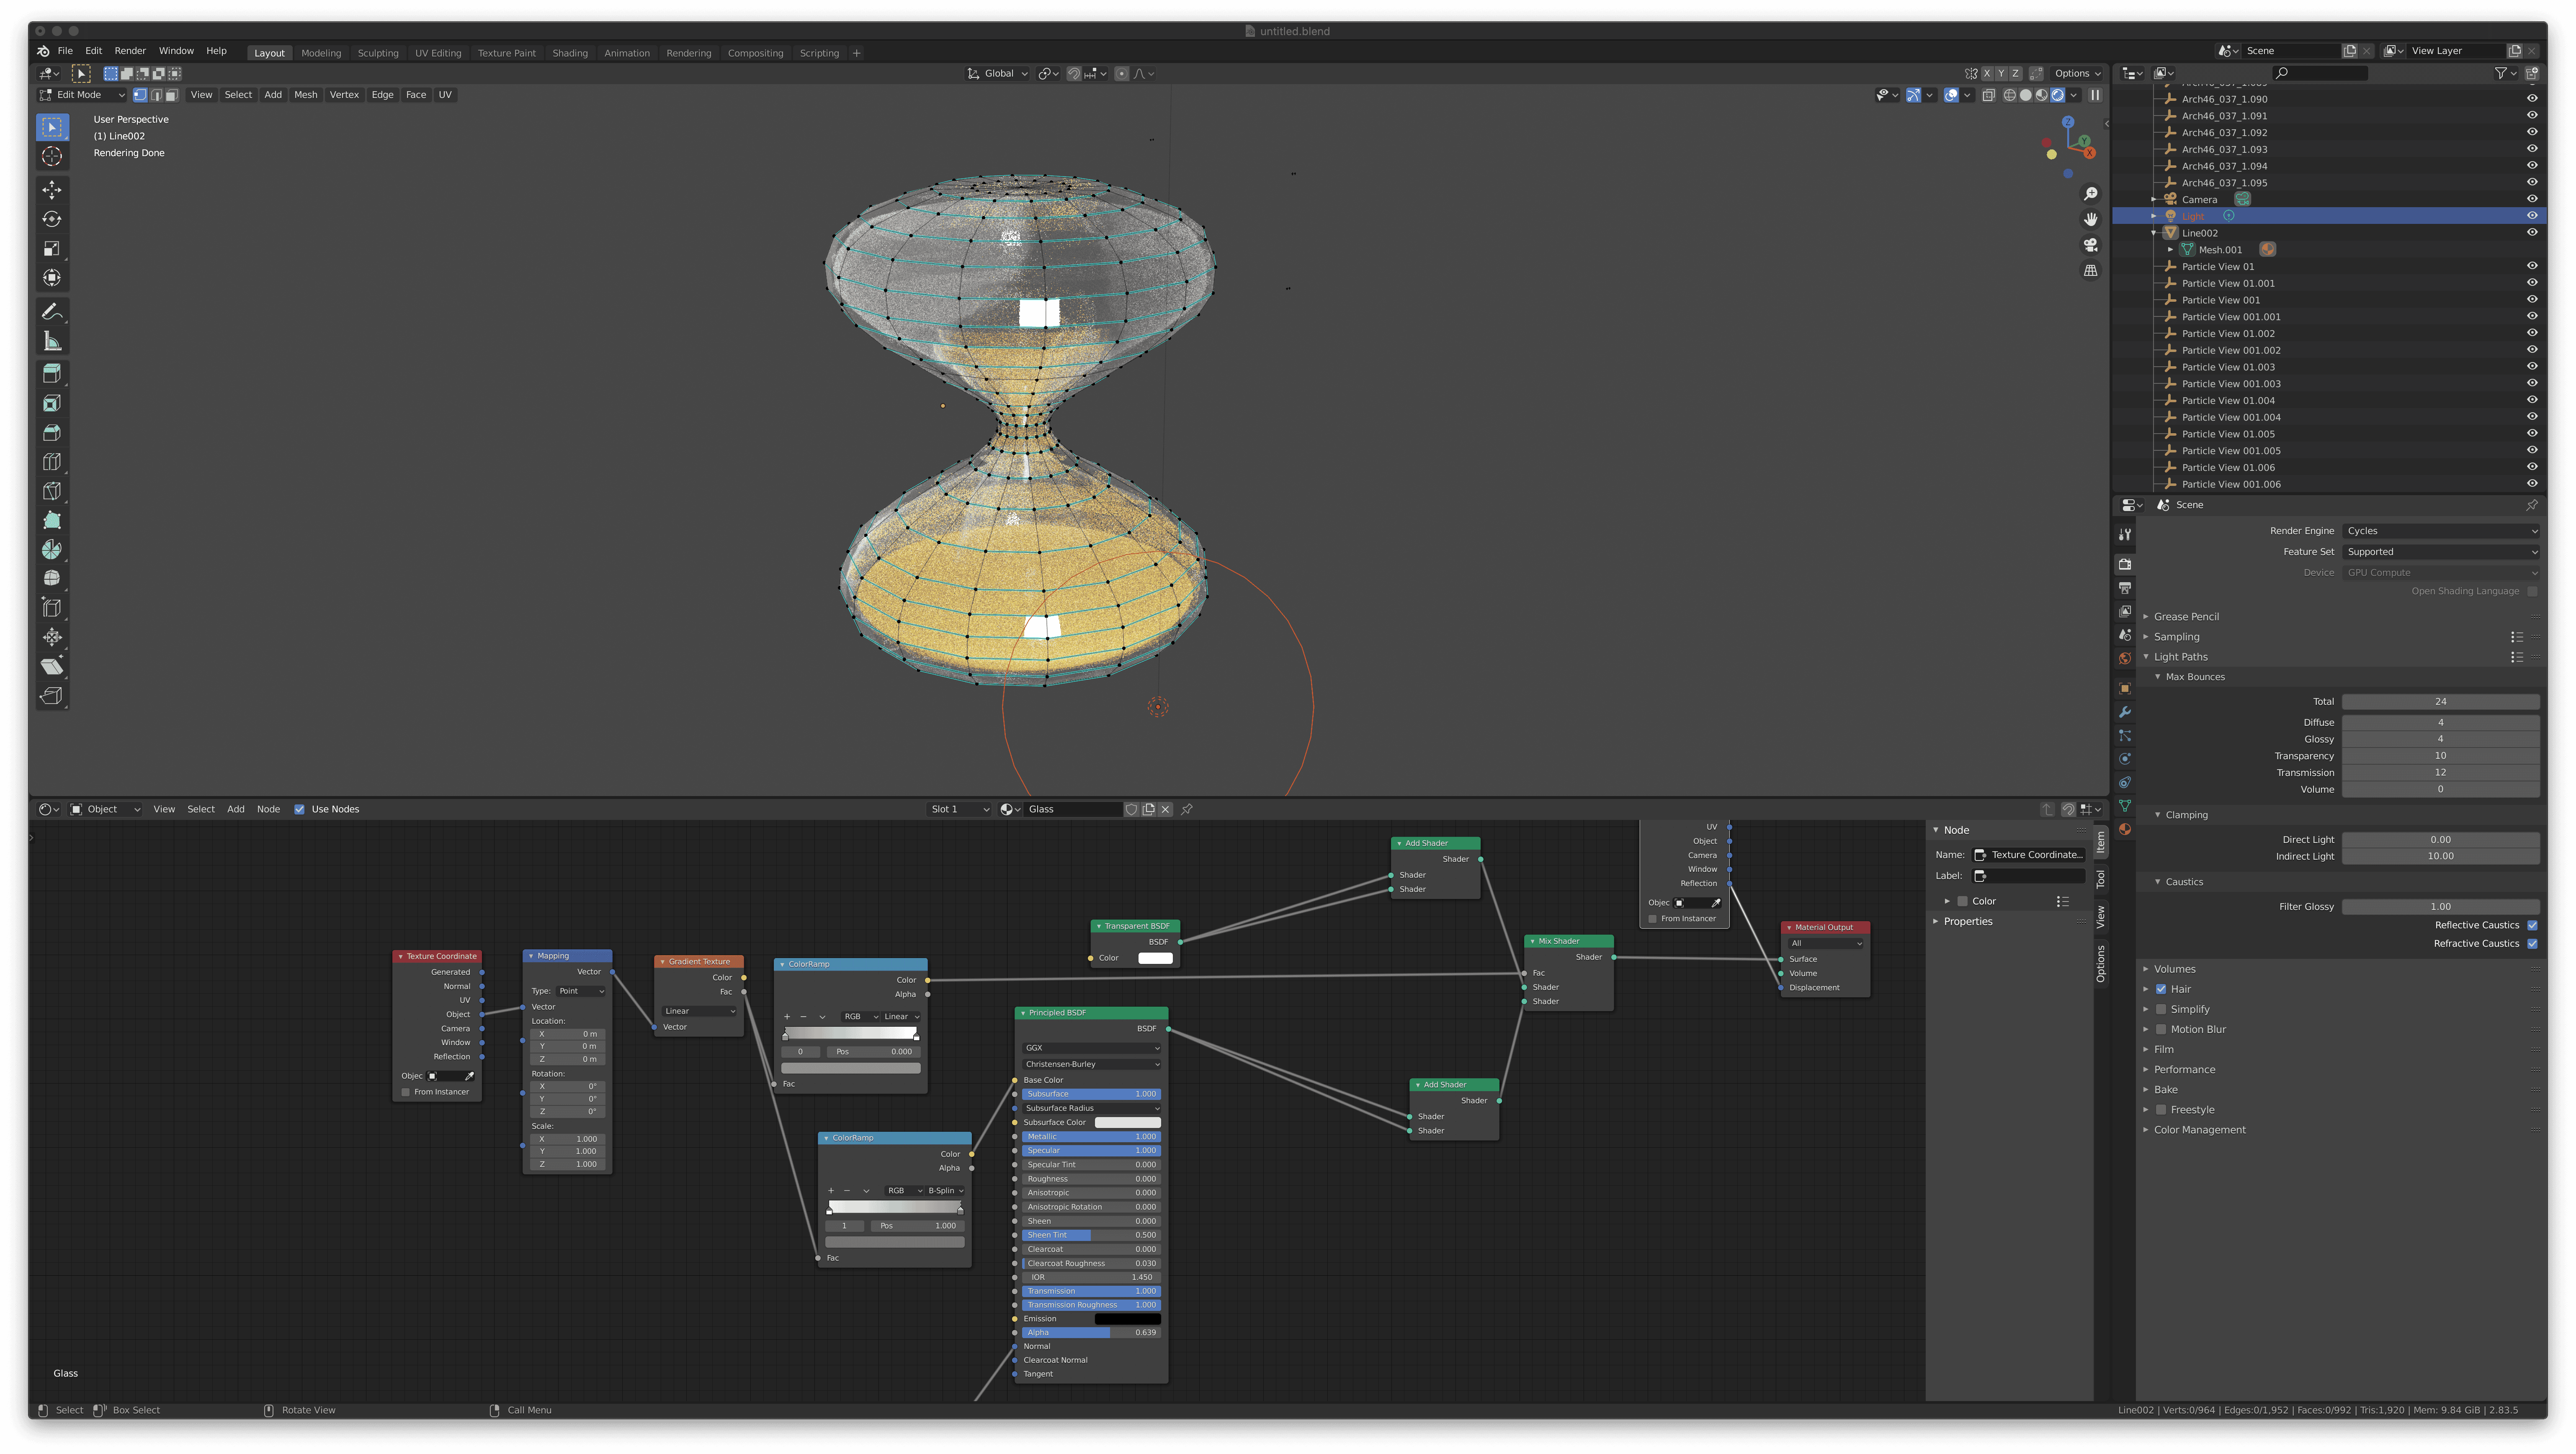Enable face select mode
This screenshot has height=1454, width=2576.
[x=172, y=95]
